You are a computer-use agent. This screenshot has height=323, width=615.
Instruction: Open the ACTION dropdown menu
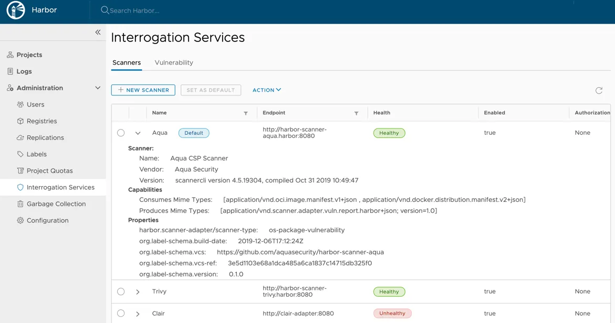pyautogui.click(x=267, y=90)
